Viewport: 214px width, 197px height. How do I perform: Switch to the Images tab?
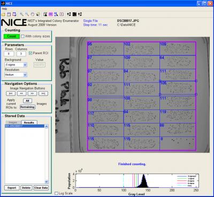point(13,122)
